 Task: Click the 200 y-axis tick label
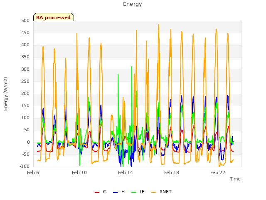click(x=25, y=93)
